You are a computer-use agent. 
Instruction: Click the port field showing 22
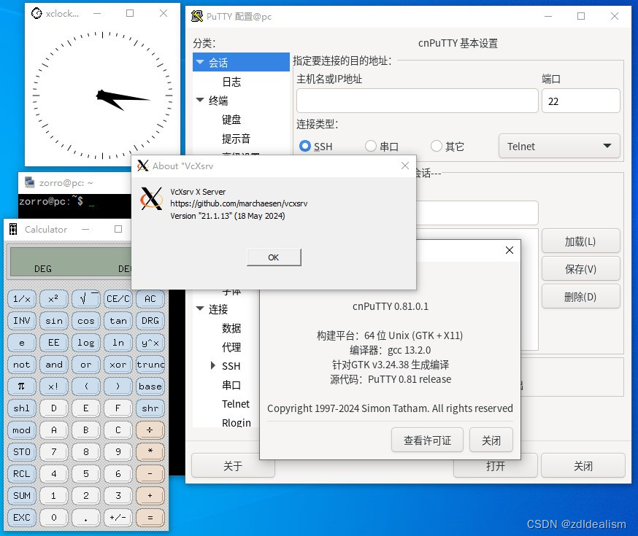click(580, 101)
